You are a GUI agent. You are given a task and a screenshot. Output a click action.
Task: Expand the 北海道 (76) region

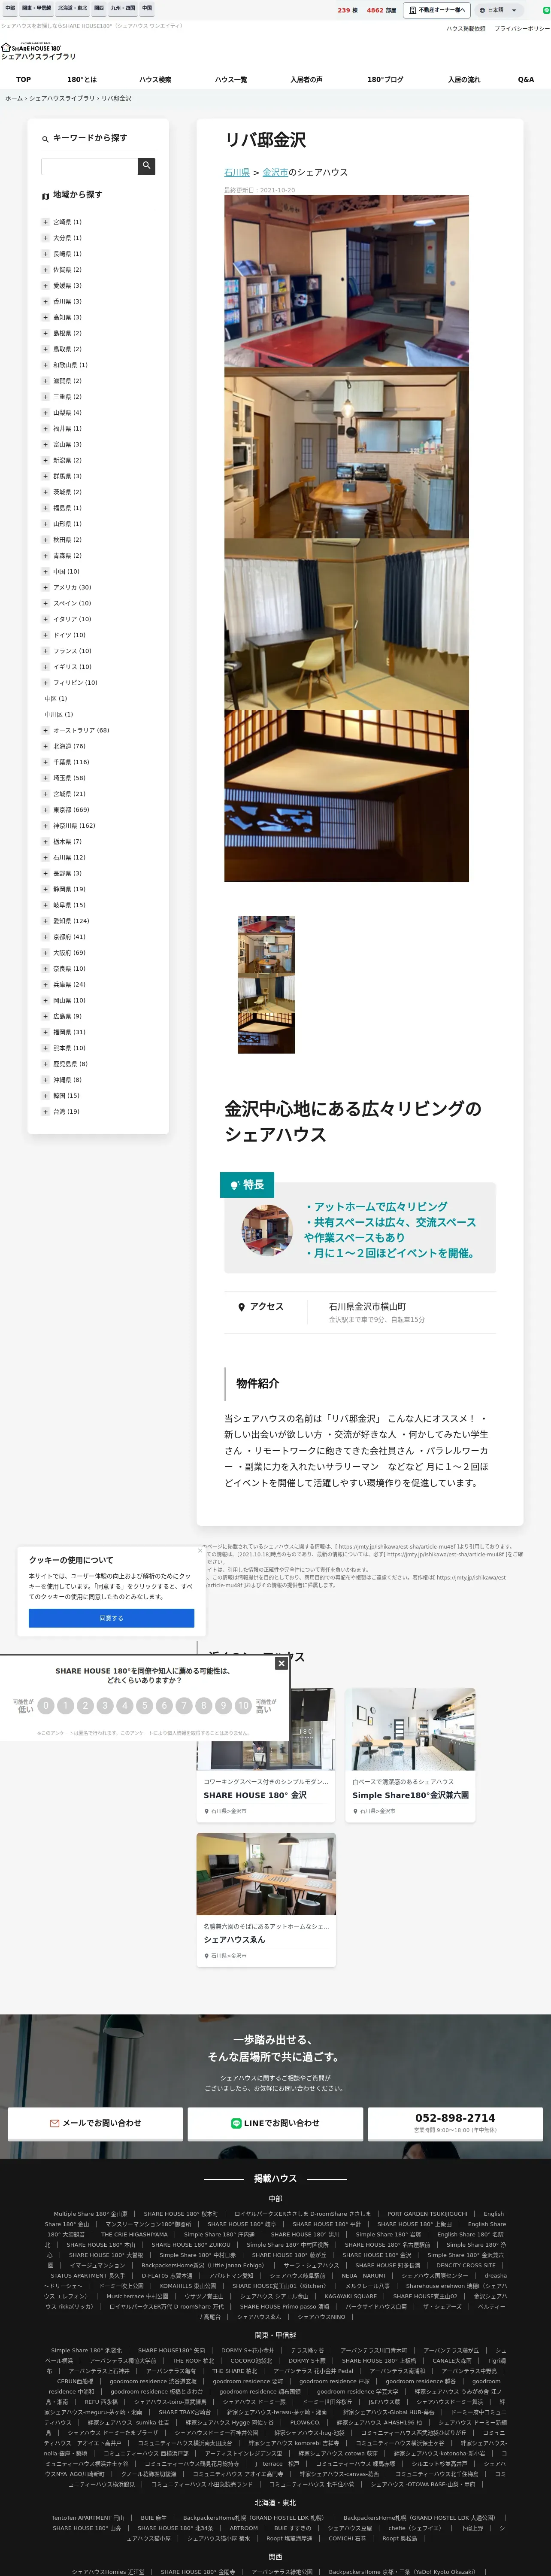(45, 746)
